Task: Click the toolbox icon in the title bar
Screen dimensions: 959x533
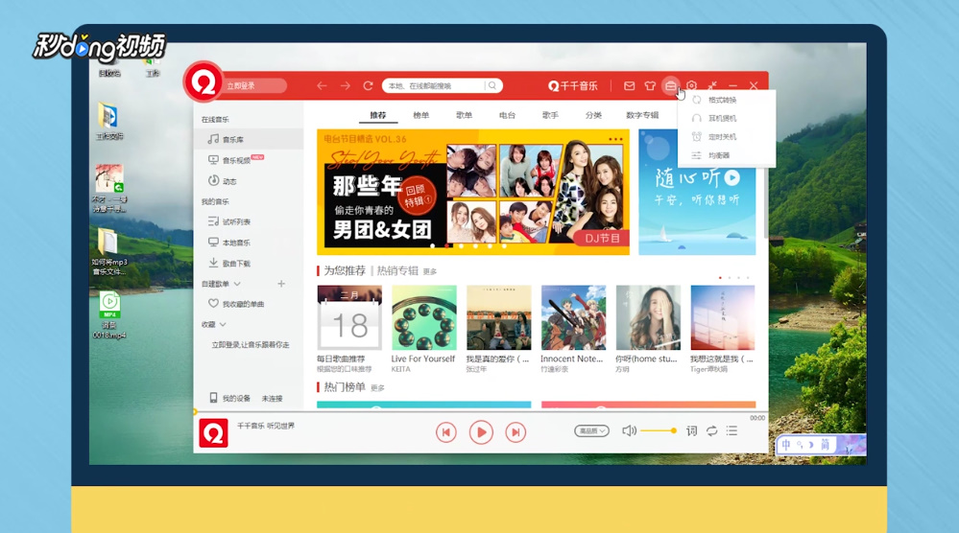Action: point(670,86)
